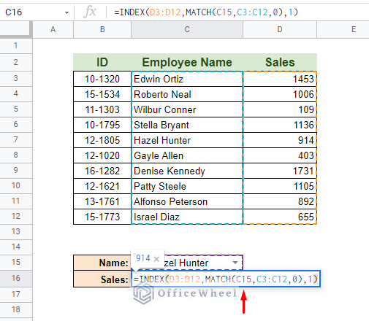Click the Employee Name header cell

coord(187,62)
